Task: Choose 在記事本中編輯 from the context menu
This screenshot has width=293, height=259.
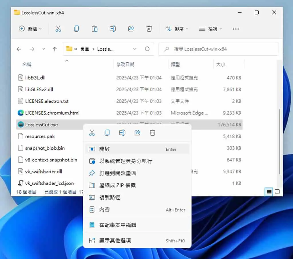Action: click(x=137, y=225)
